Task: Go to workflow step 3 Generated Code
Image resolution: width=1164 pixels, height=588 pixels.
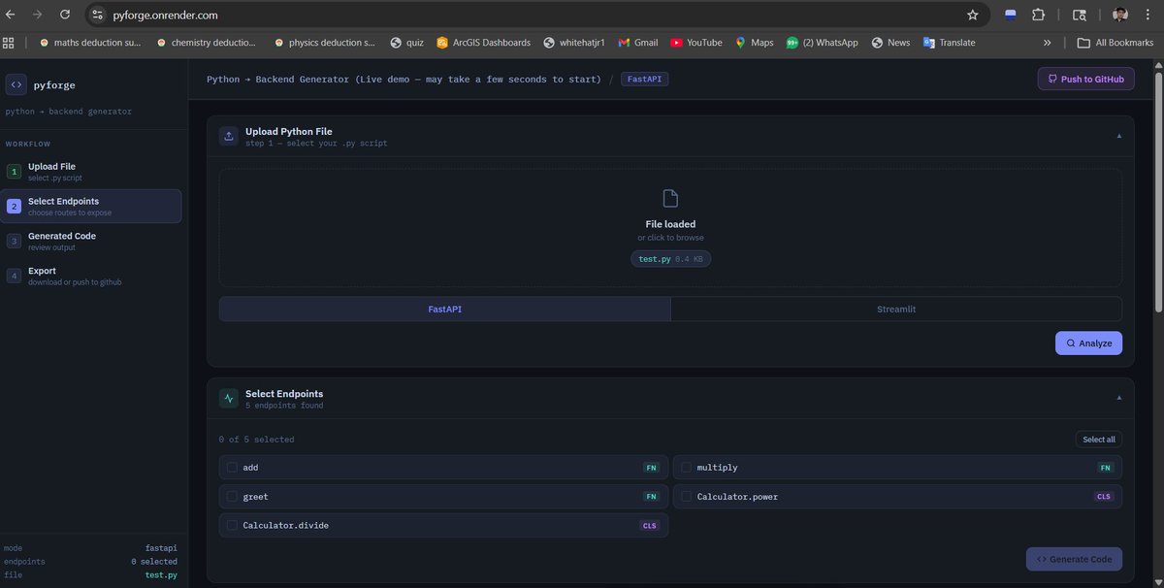Action: click(91, 242)
